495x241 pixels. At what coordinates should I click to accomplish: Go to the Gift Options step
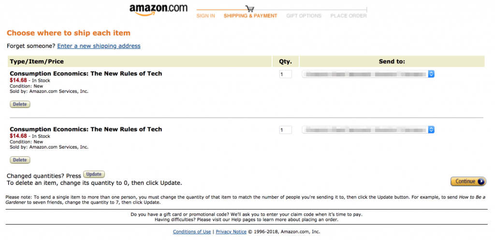point(304,16)
